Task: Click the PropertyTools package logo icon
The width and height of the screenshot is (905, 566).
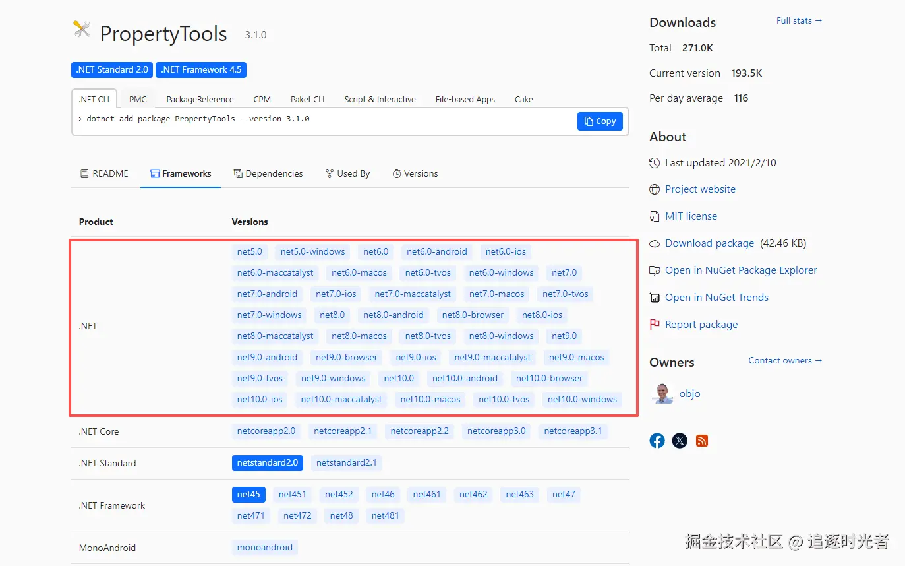Action: coord(82,29)
